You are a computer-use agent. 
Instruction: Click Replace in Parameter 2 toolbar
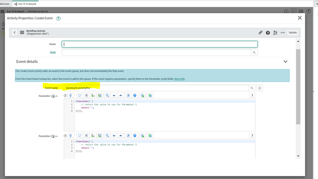coord(93,135)
